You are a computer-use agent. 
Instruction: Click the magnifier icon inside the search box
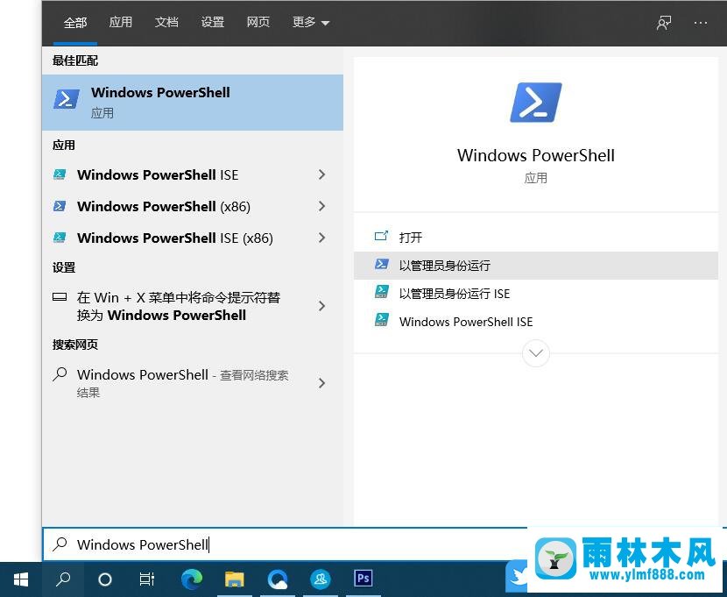tap(60, 544)
